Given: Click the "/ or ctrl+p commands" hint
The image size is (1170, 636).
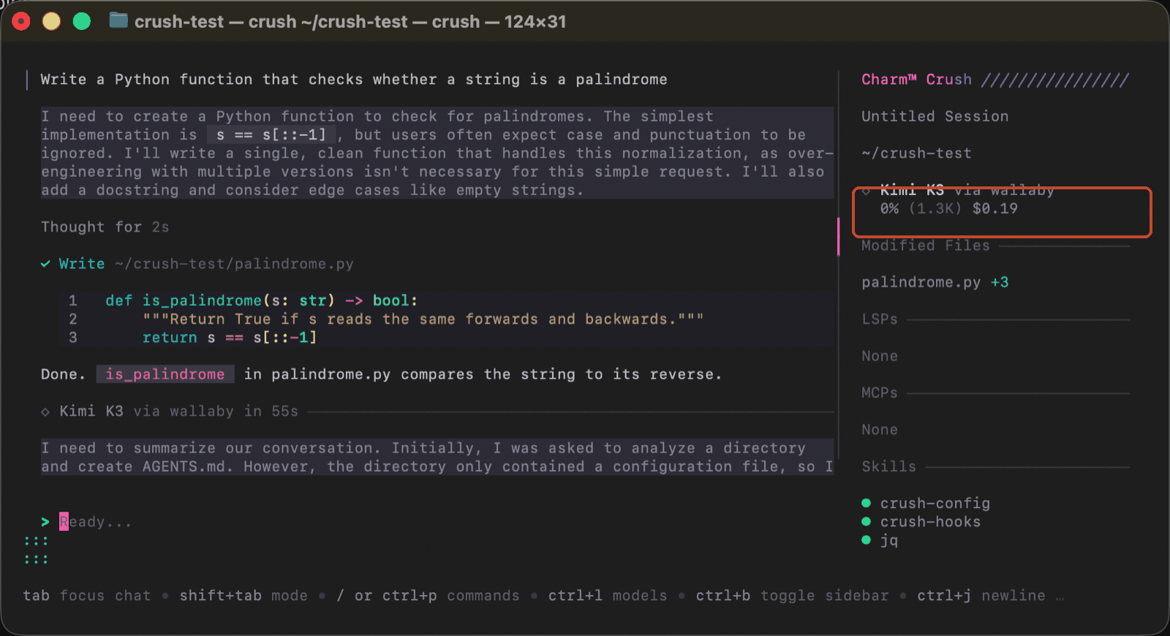Looking at the screenshot, I should (x=428, y=596).
